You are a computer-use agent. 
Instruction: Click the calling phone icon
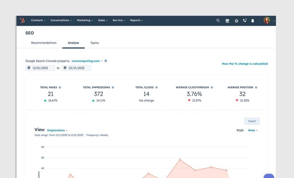tap(245, 20)
